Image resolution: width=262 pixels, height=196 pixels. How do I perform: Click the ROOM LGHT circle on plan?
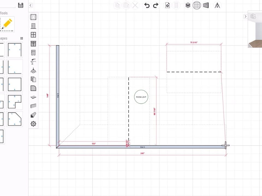[x=141, y=97]
